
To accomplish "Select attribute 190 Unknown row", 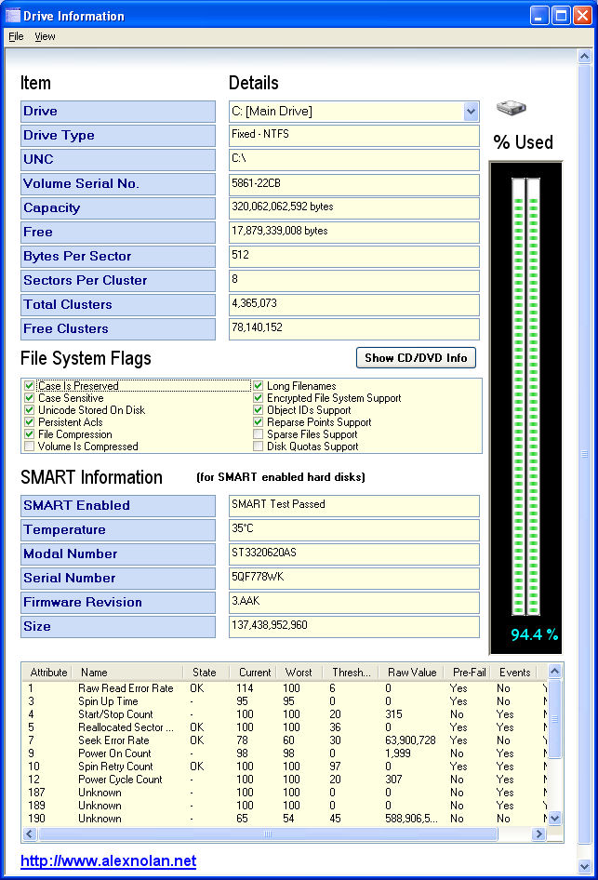I will (285, 819).
